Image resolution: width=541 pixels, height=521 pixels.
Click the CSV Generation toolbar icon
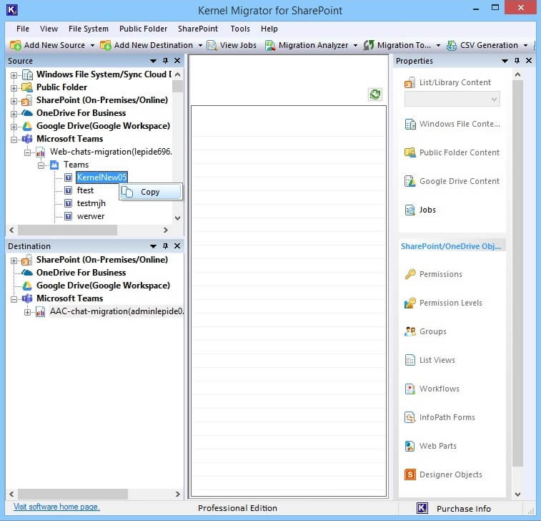452,45
